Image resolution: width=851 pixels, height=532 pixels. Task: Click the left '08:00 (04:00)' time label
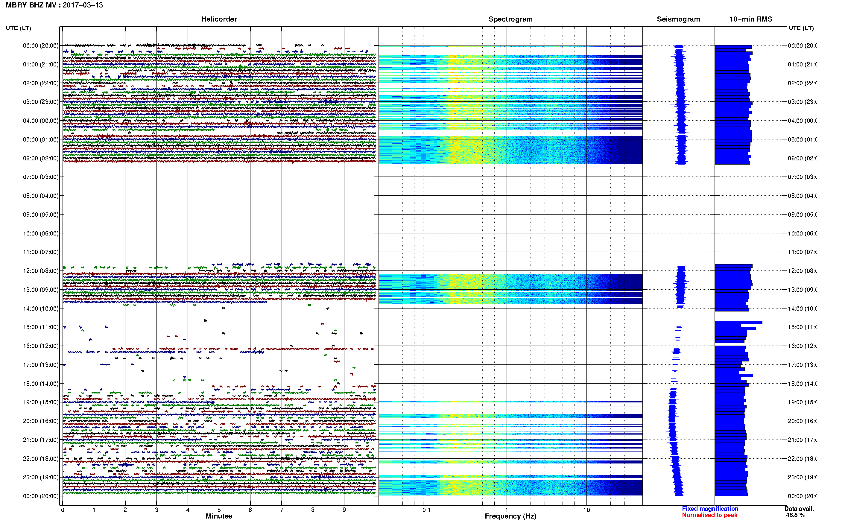41,196
